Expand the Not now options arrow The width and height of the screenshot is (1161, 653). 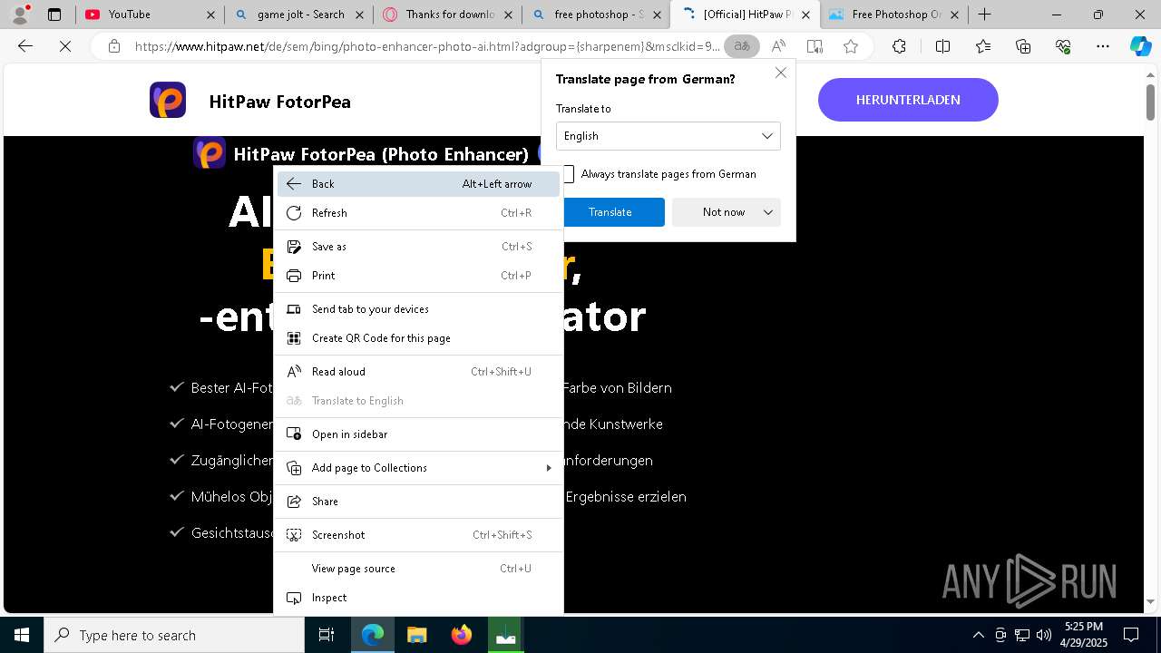point(768,212)
